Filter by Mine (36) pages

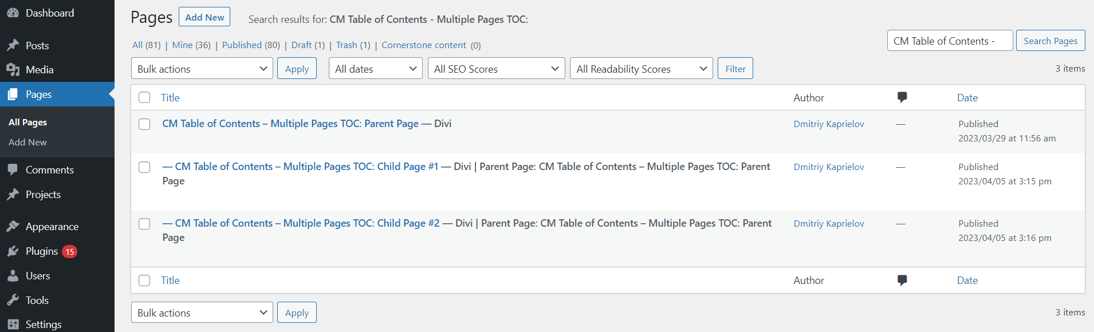(191, 45)
